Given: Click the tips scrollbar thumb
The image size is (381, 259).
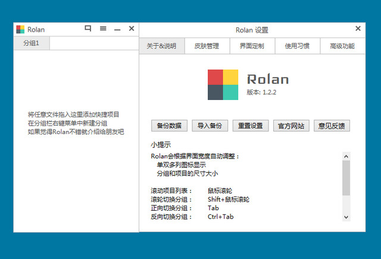Looking at the screenshot, I should 346,178.
